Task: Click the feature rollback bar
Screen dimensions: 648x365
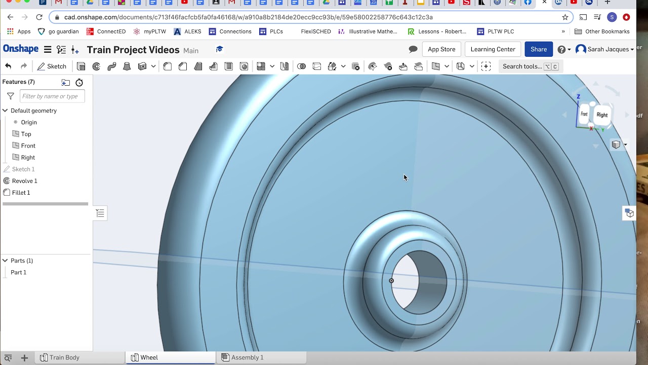Action: pos(45,204)
